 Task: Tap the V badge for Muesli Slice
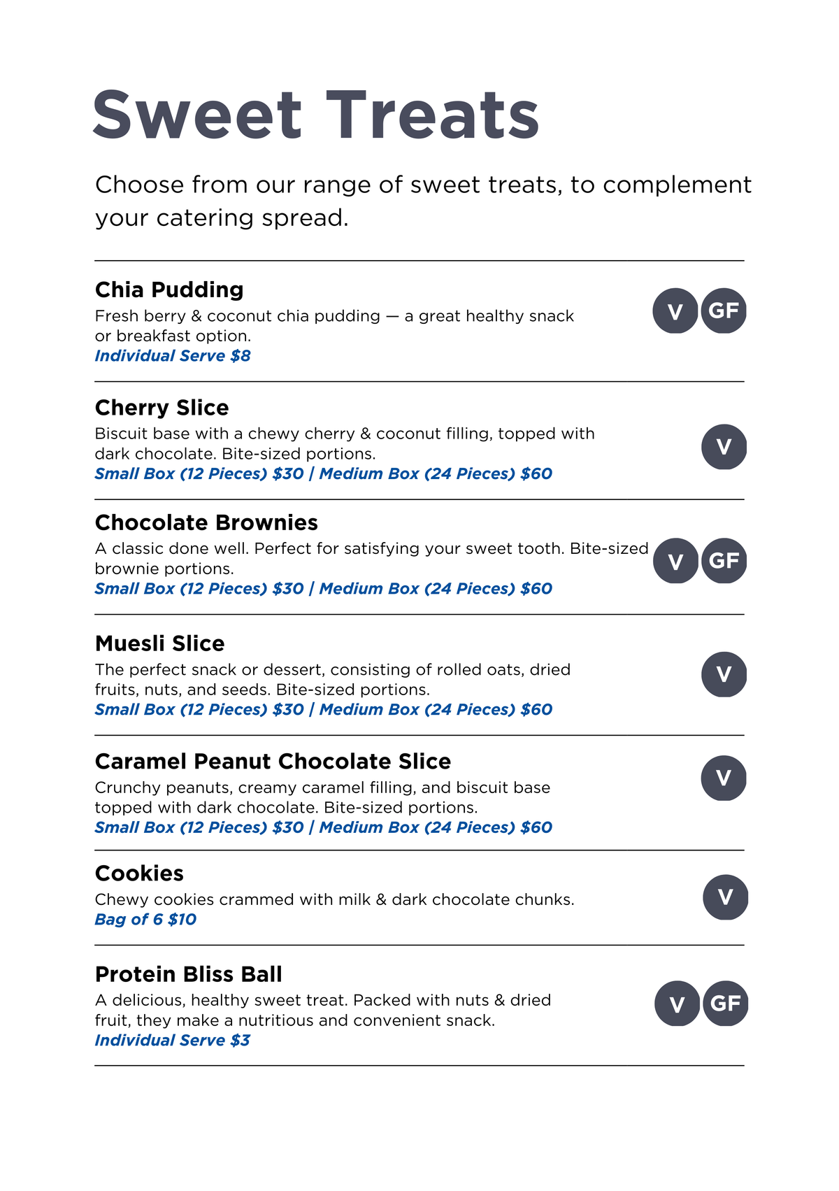tap(724, 674)
